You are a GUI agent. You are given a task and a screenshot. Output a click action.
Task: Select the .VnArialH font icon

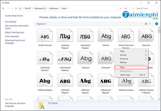(146, 35)
